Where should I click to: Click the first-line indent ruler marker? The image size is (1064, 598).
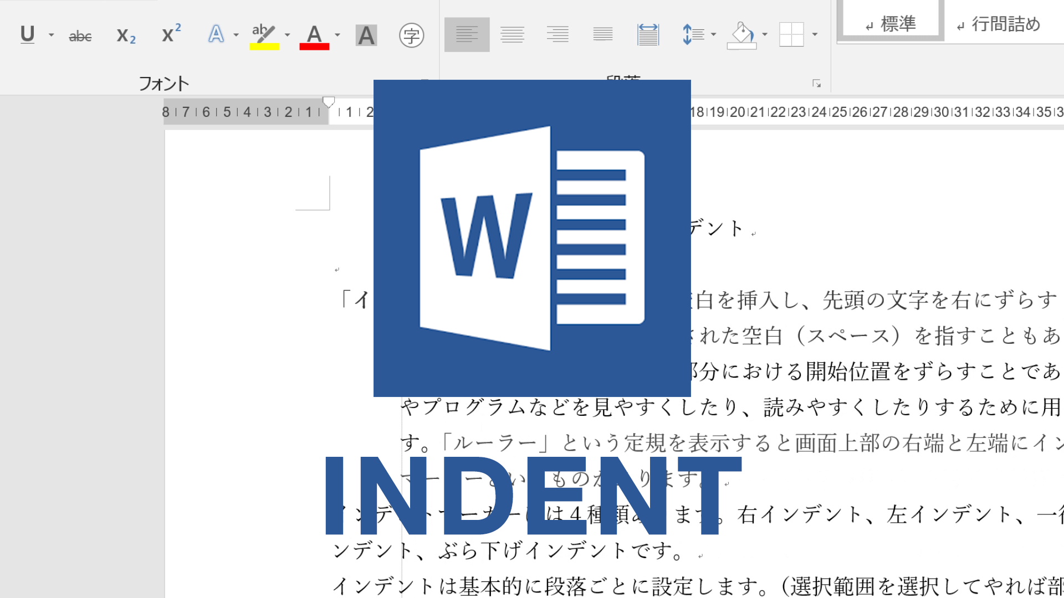click(x=329, y=102)
